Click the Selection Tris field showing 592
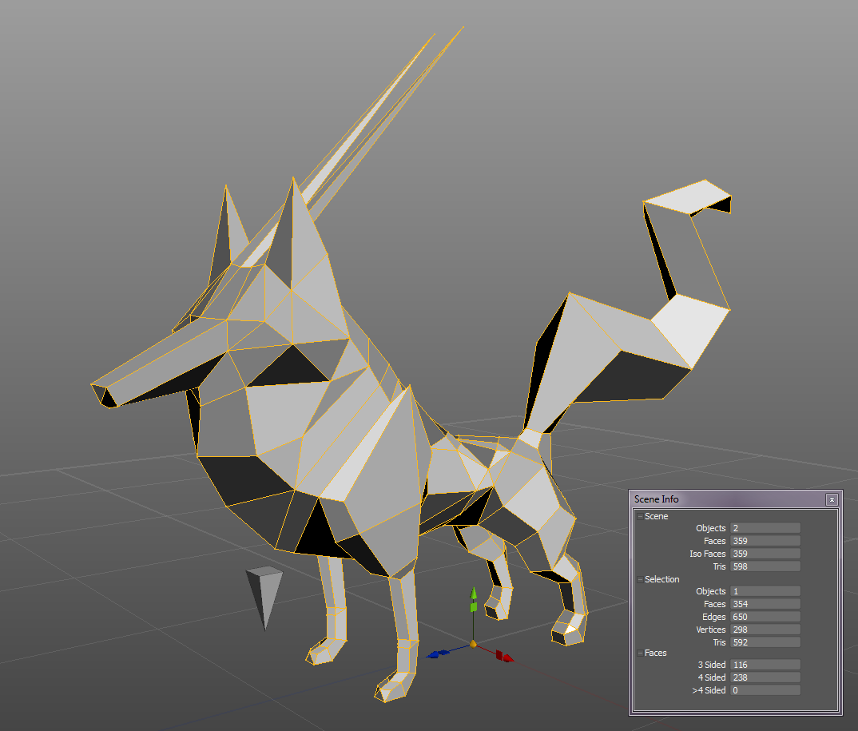This screenshot has width=858, height=731. 765,642
